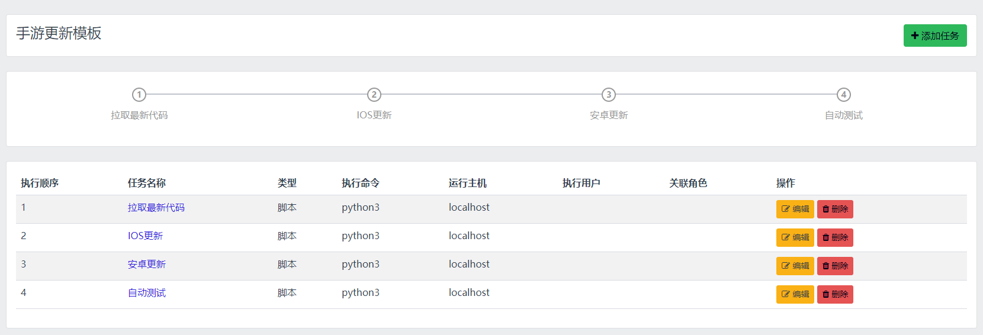Edit the 安卓更新 task row
The image size is (983, 335).
(x=795, y=266)
